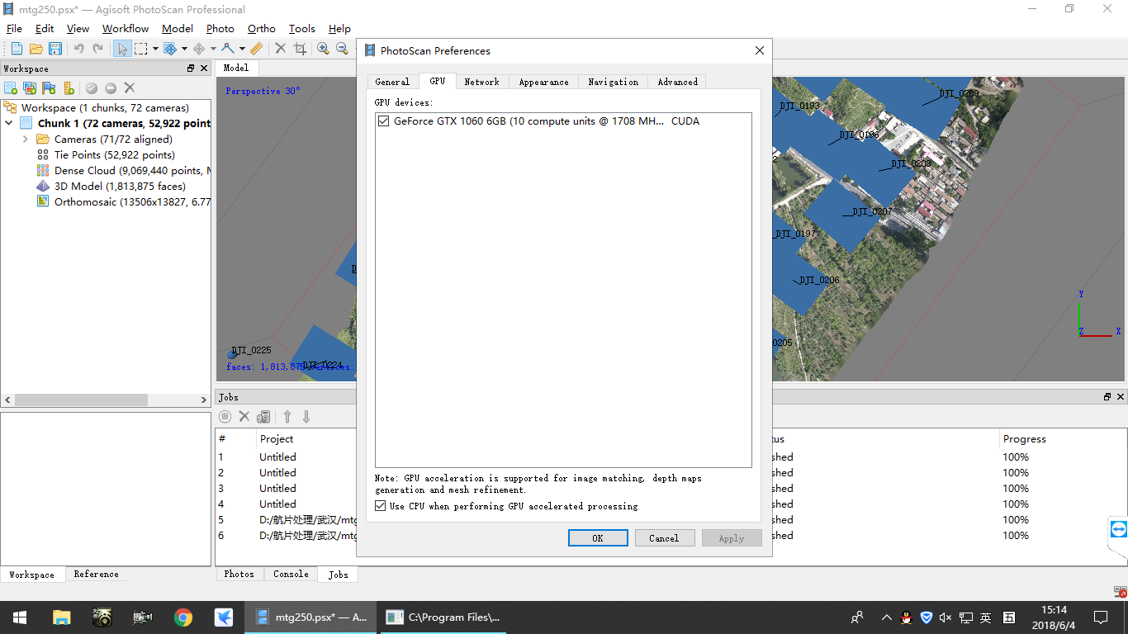The width and height of the screenshot is (1128, 634).
Task: Click Workspace horizontal scrollbar thumb
Action: [x=81, y=400]
